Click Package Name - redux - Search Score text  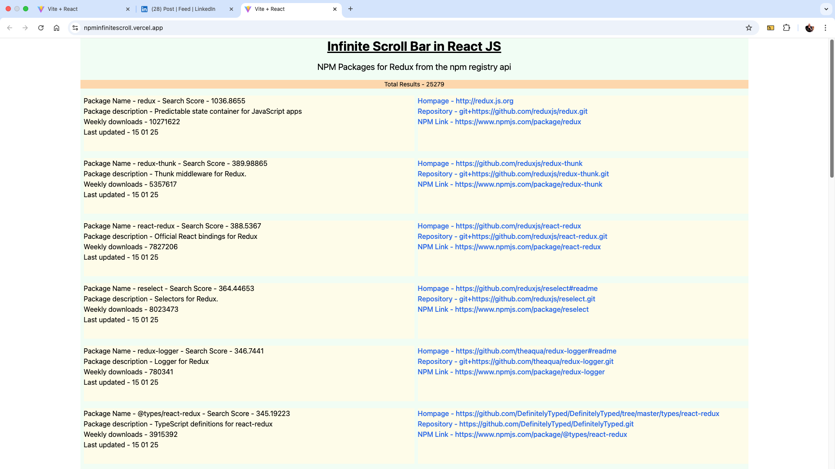click(x=164, y=101)
